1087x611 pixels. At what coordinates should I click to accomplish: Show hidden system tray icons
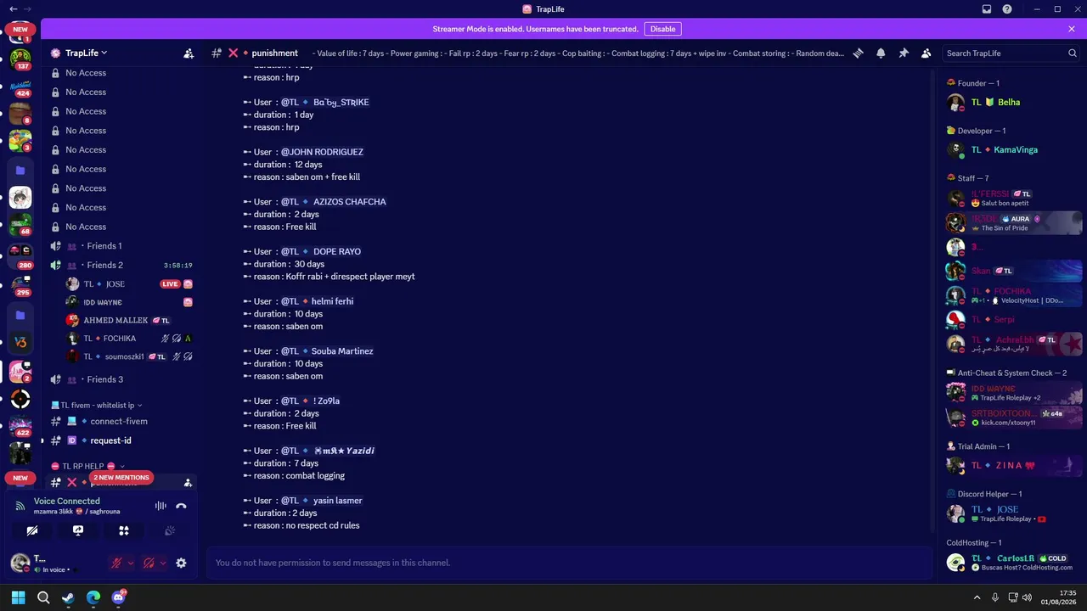point(977,597)
